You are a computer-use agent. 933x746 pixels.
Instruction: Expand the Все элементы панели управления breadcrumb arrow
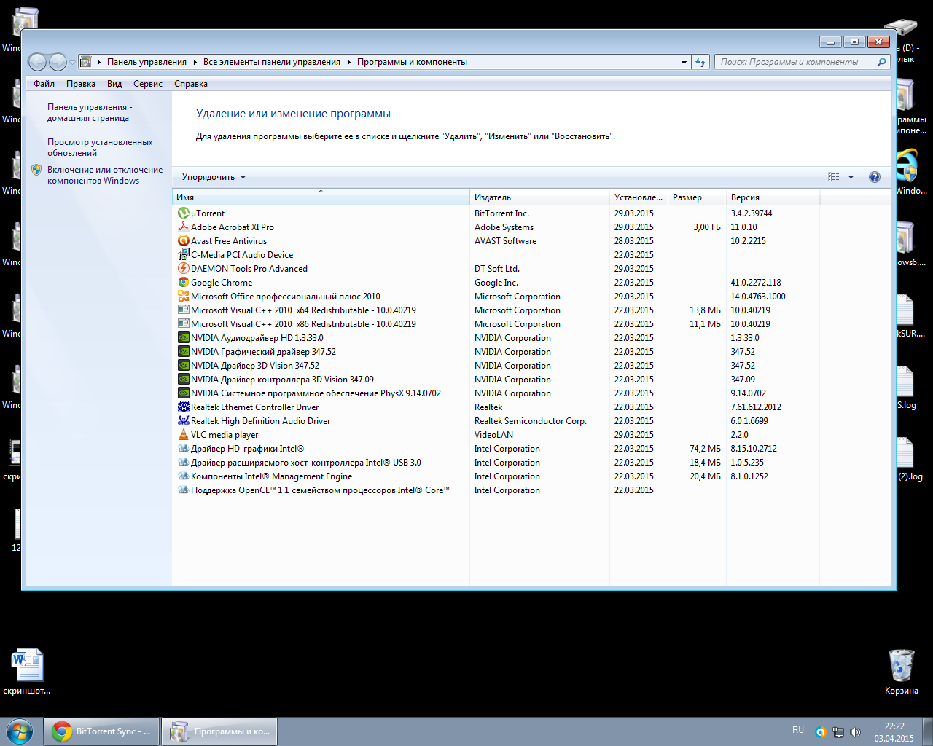coord(348,62)
